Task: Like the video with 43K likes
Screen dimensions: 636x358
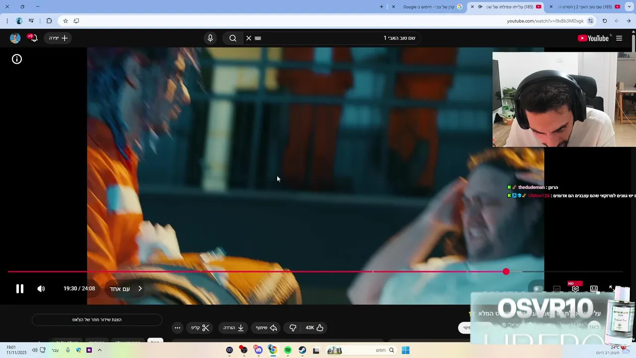Action: tap(315, 328)
